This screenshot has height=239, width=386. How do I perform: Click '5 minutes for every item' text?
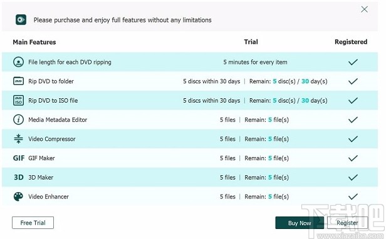click(x=255, y=62)
